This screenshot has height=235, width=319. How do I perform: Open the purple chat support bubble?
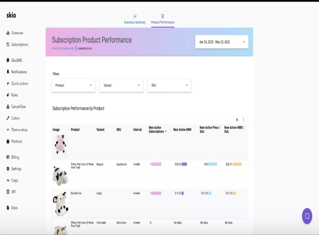point(307,216)
